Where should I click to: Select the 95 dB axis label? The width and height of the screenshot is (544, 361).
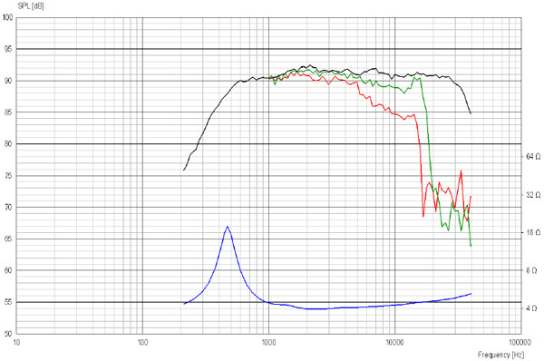click(x=8, y=49)
